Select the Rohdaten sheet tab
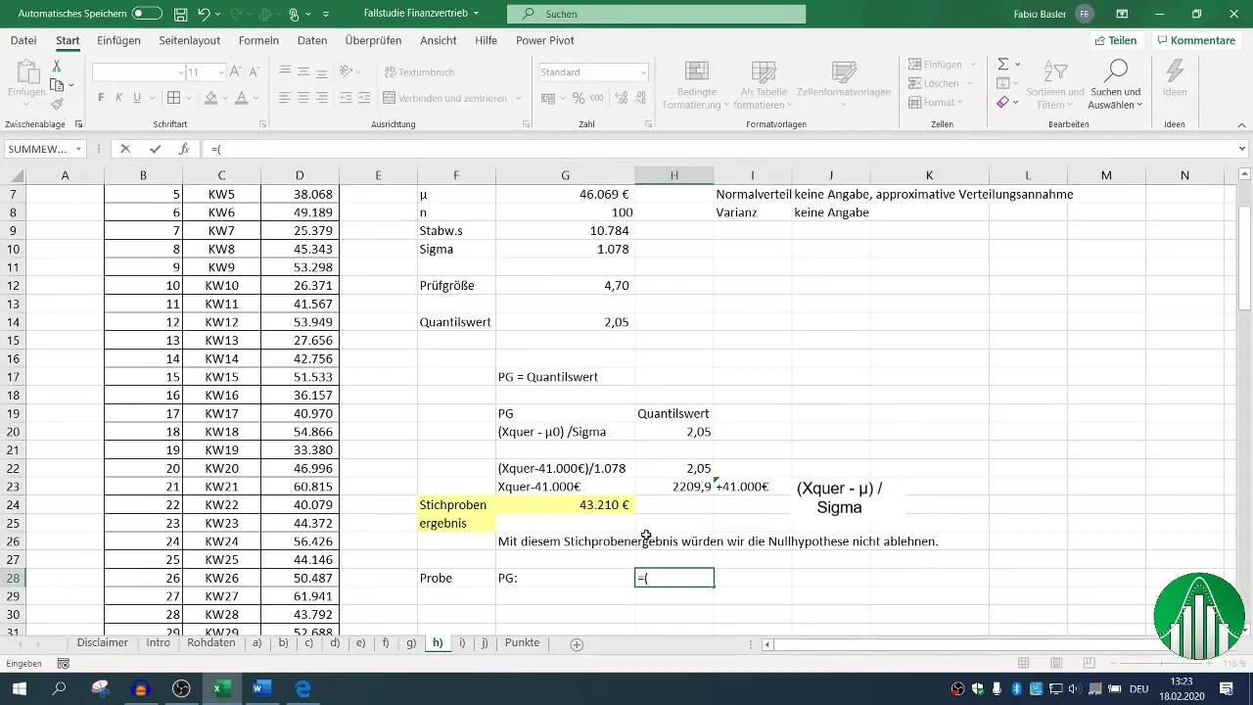The height and width of the screenshot is (705, 1253). (210, 643)
